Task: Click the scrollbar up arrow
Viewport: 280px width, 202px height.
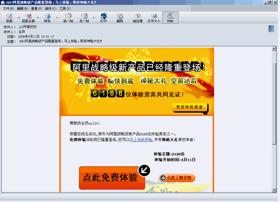Action: click(274, 48)
